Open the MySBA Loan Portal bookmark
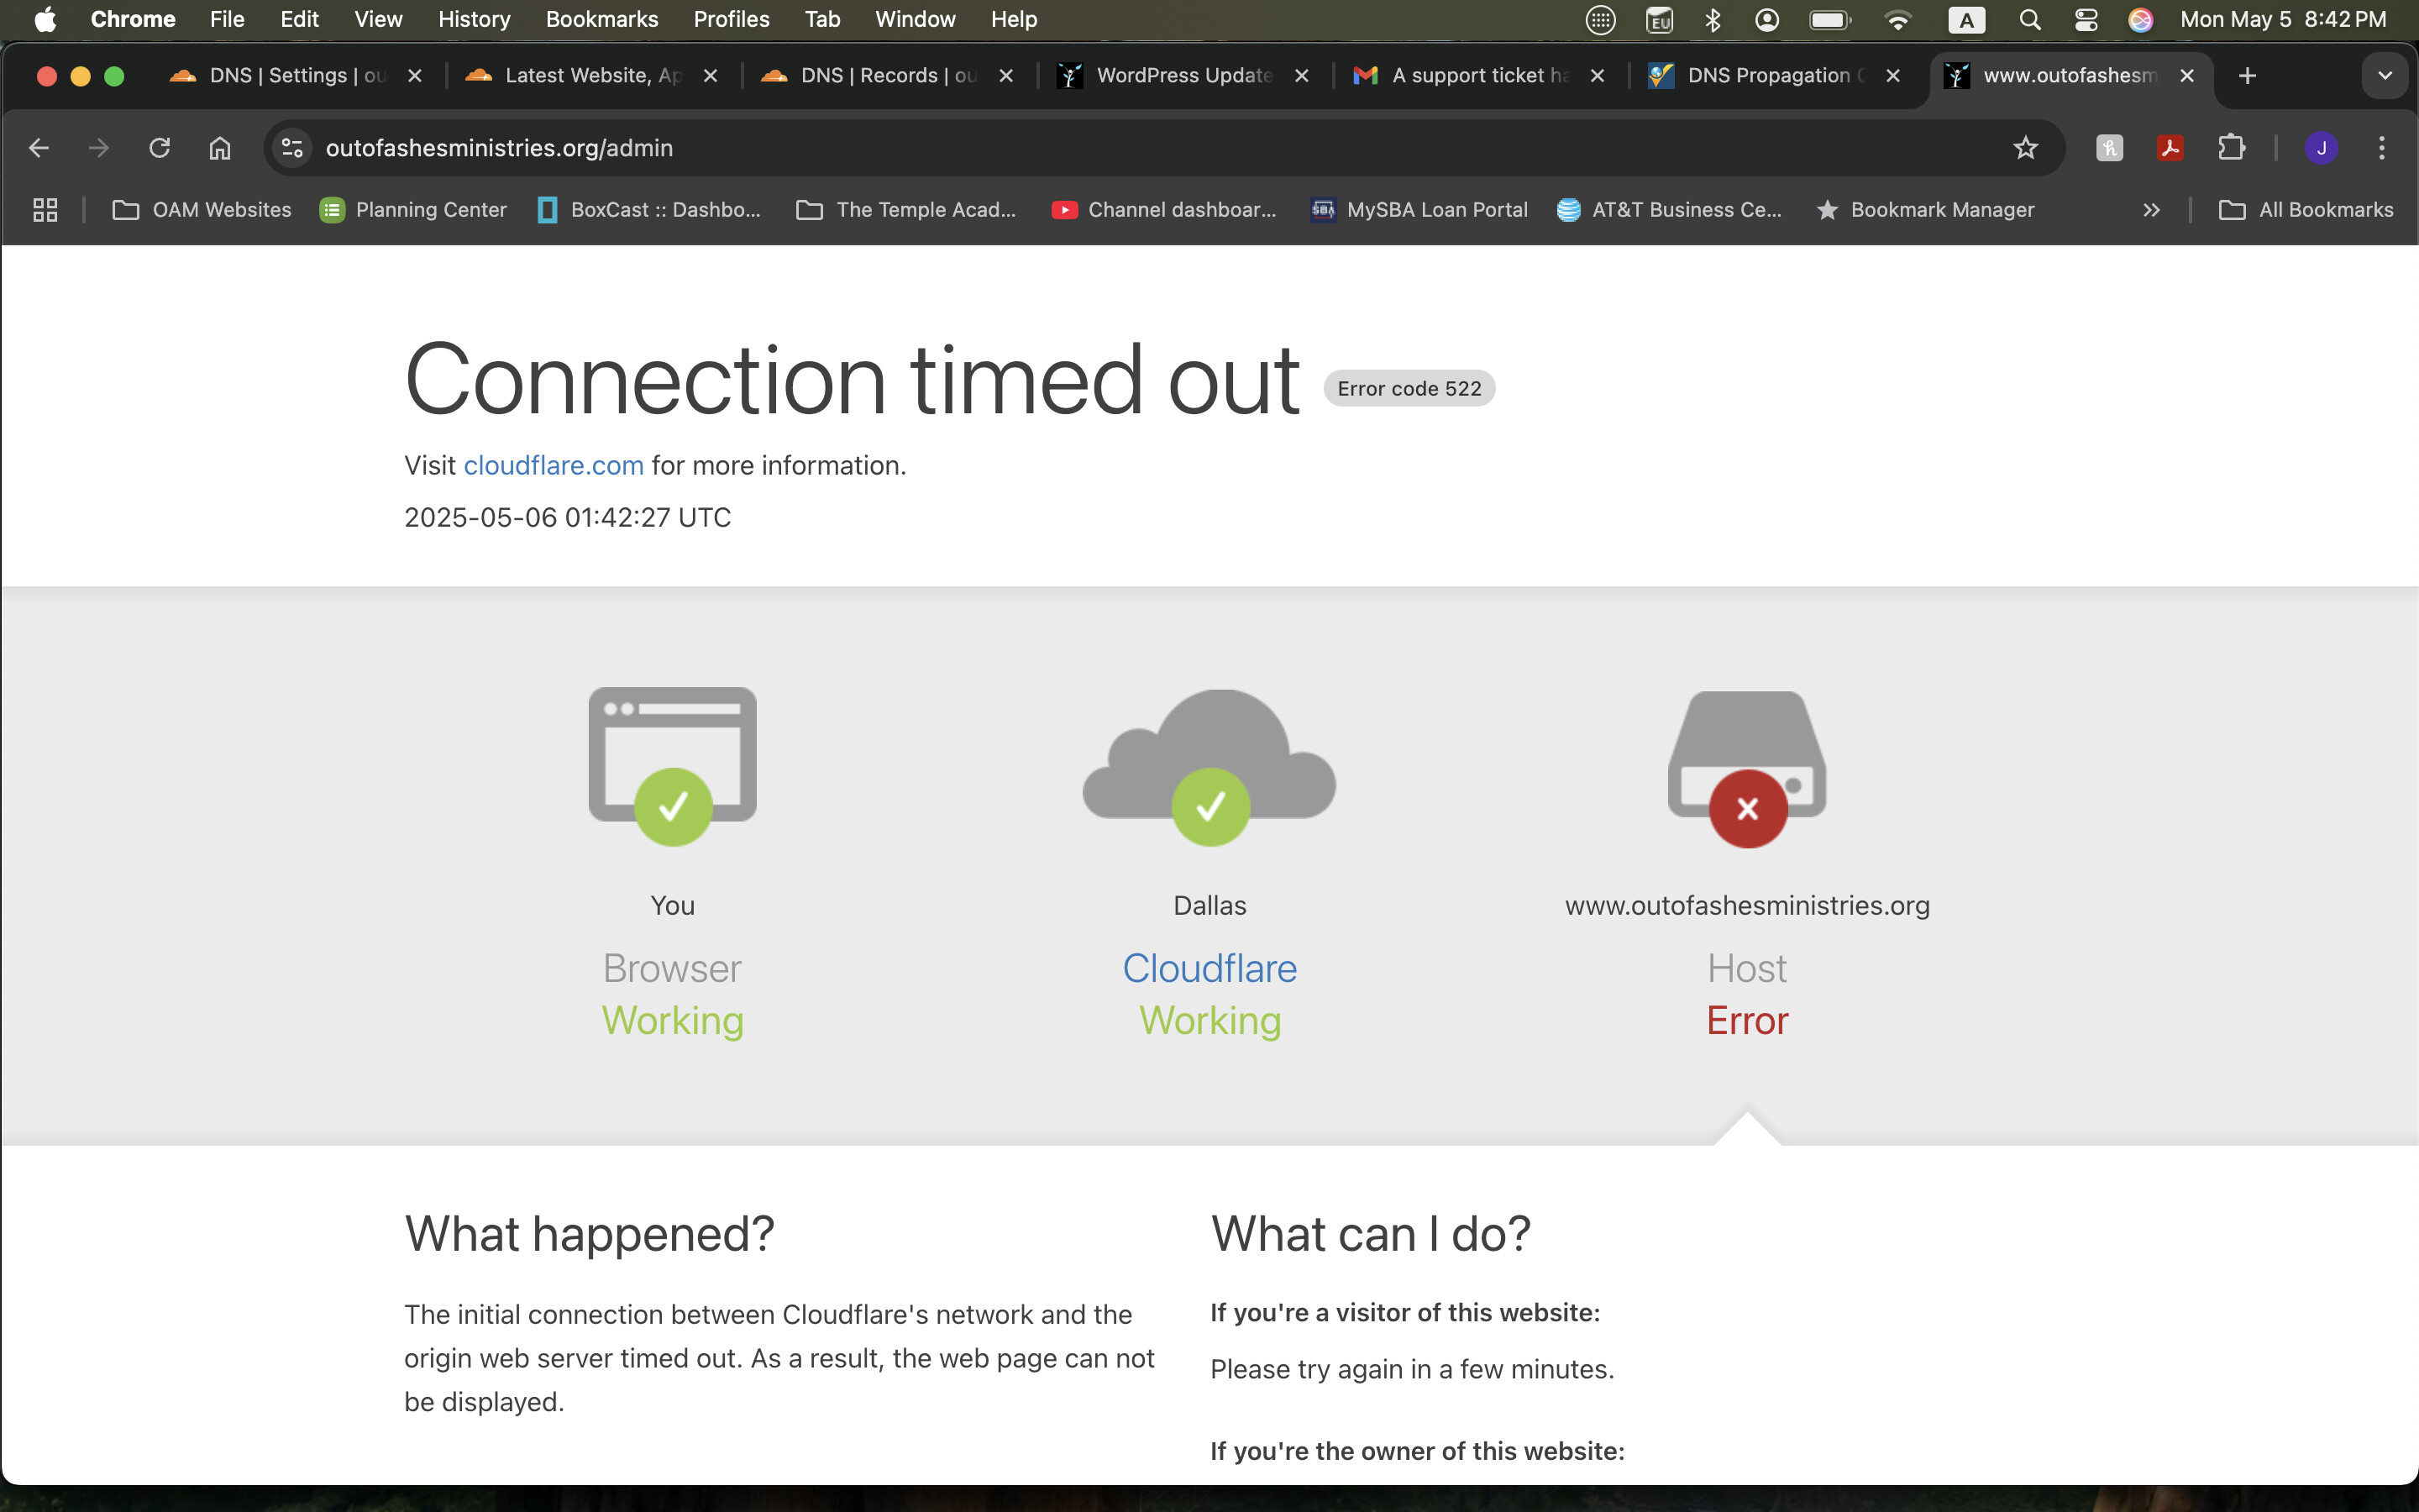2419x1512 pixels. (x=1419, y=210)
